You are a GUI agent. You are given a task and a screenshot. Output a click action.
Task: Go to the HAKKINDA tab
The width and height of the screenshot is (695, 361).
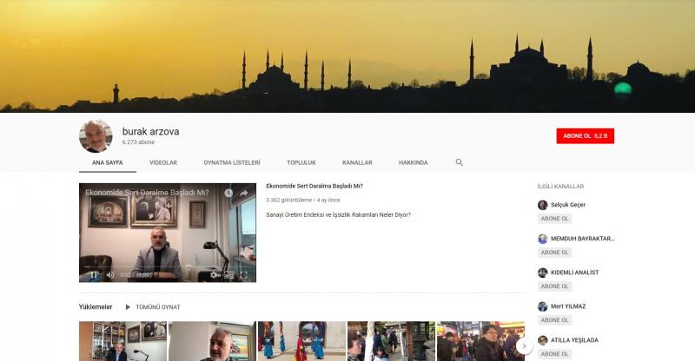coord(413,162)
